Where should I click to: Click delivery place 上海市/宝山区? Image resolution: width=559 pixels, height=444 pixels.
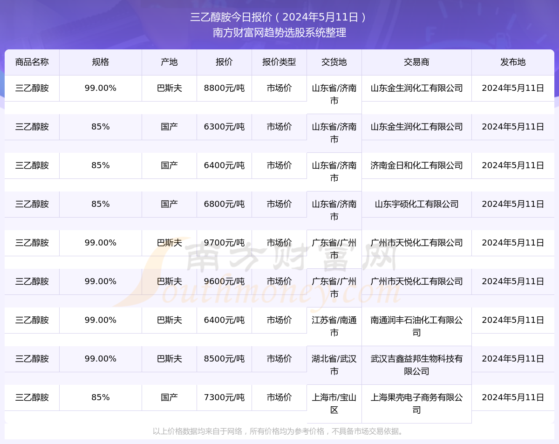click(x=334, y=403)
